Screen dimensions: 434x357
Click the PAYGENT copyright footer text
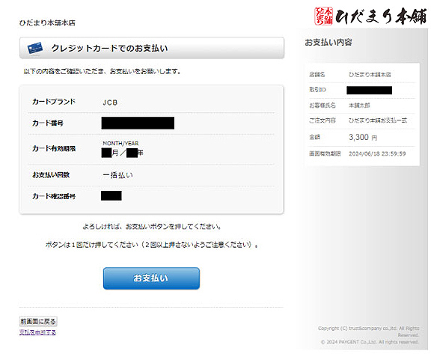370,342
